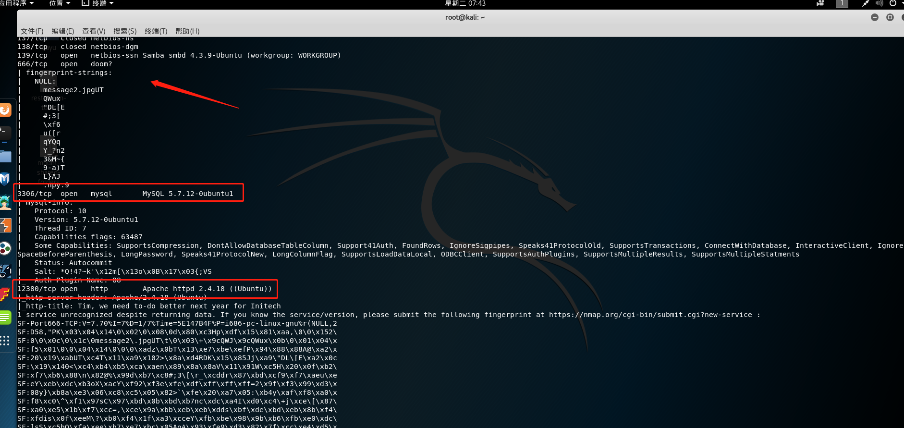Click the 'message2.jpgUT' text
The image size is (904, 428).
coord(73,90)
